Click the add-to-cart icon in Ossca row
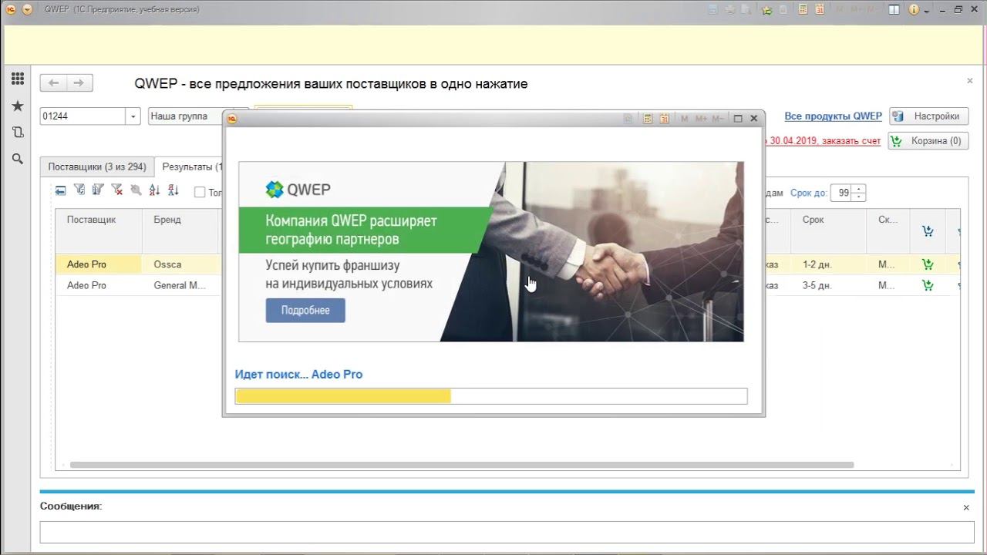Image resolution: width=987 pixels, height=555 pixels. pyautogui.click(x=928, y=264)
